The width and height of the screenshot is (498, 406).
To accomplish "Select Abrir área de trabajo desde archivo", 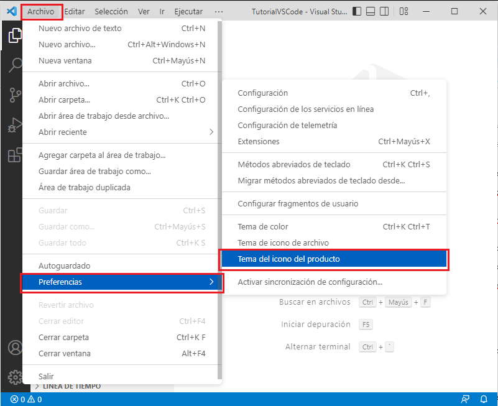I will click(x=122, y=116).
